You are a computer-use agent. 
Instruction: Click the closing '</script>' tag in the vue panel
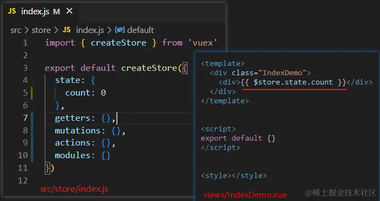220,148
